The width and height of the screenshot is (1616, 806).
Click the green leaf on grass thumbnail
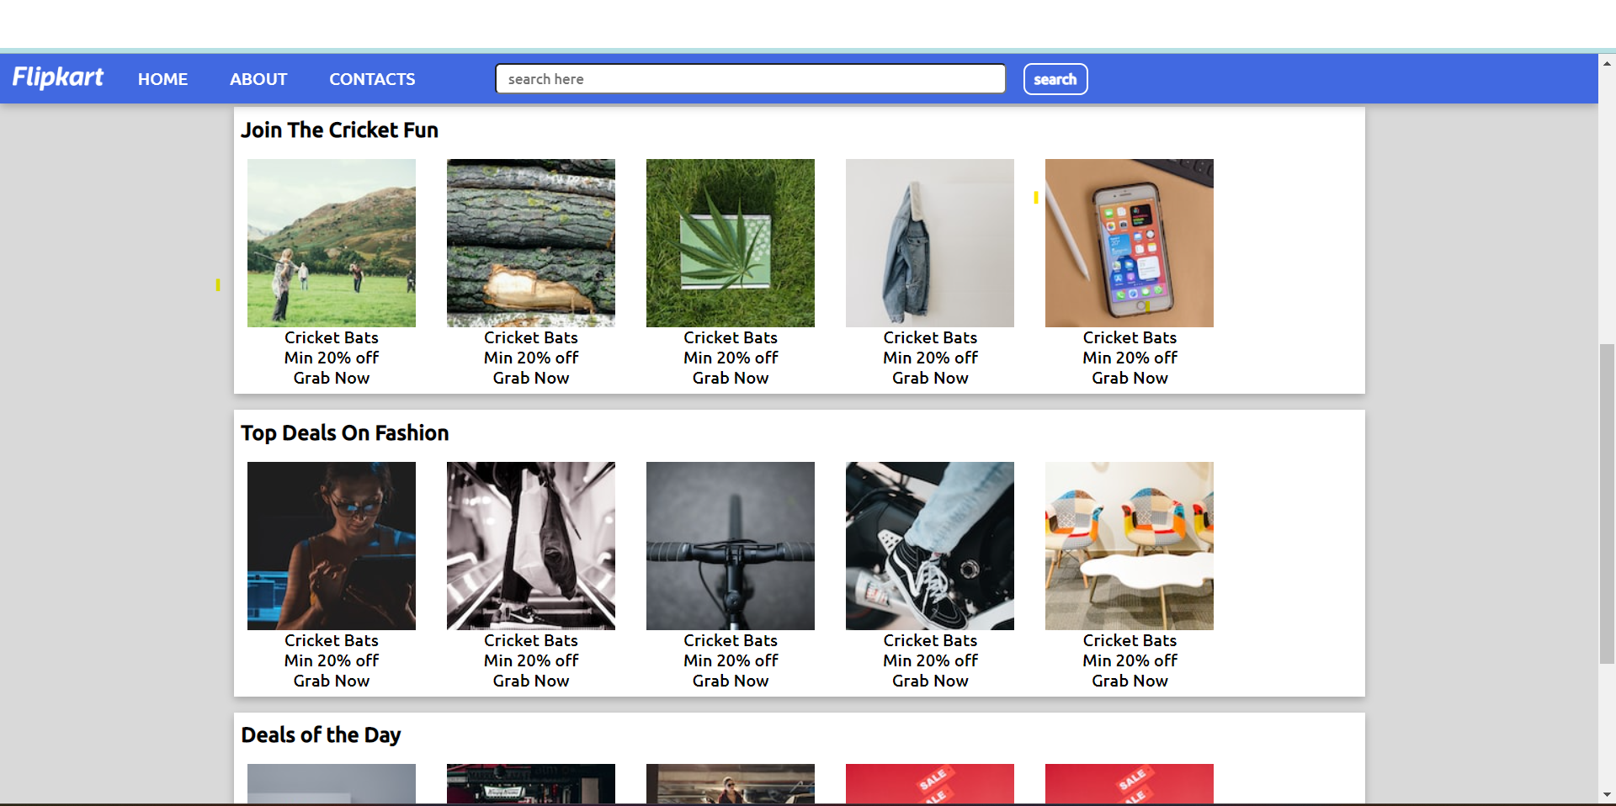pos(731,243)
